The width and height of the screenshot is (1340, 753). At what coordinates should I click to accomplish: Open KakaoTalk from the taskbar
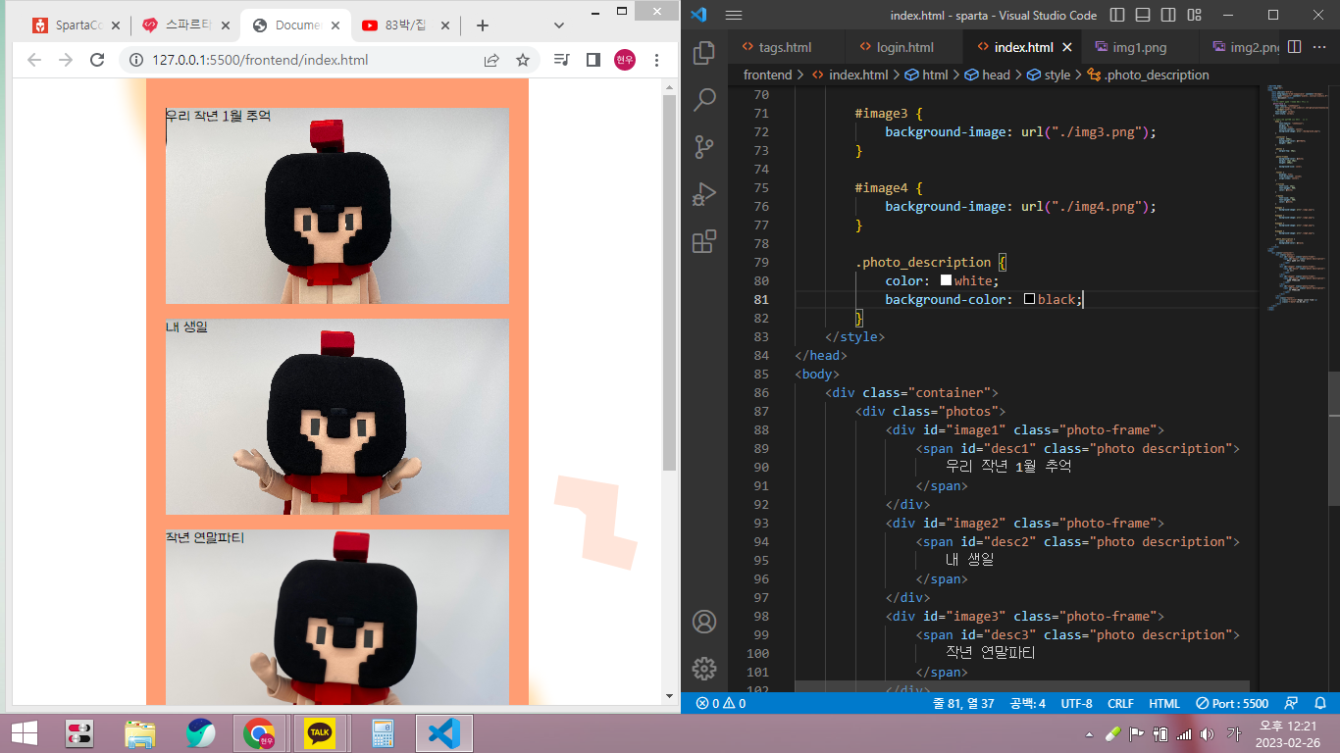click(319, 733)
